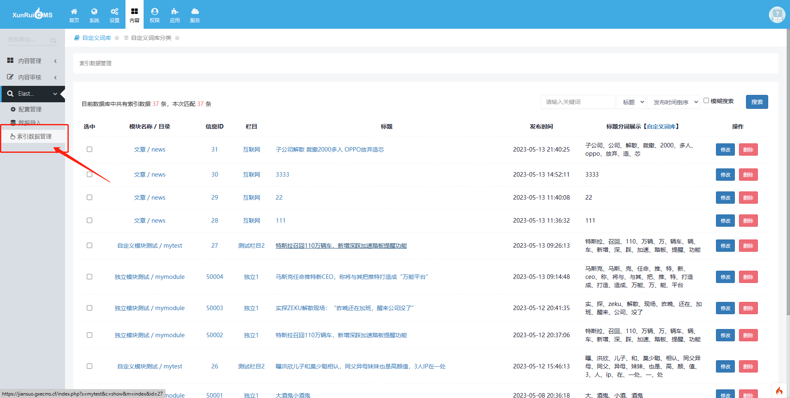790x398 pixels.
Task: Check the row with 信息ID 27
Action: click(89, 246)
